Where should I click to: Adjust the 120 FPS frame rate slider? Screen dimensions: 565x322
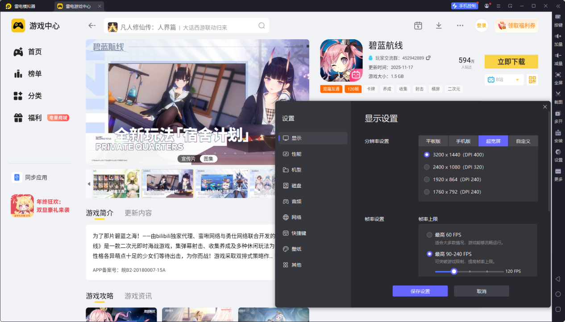point(454,271)
